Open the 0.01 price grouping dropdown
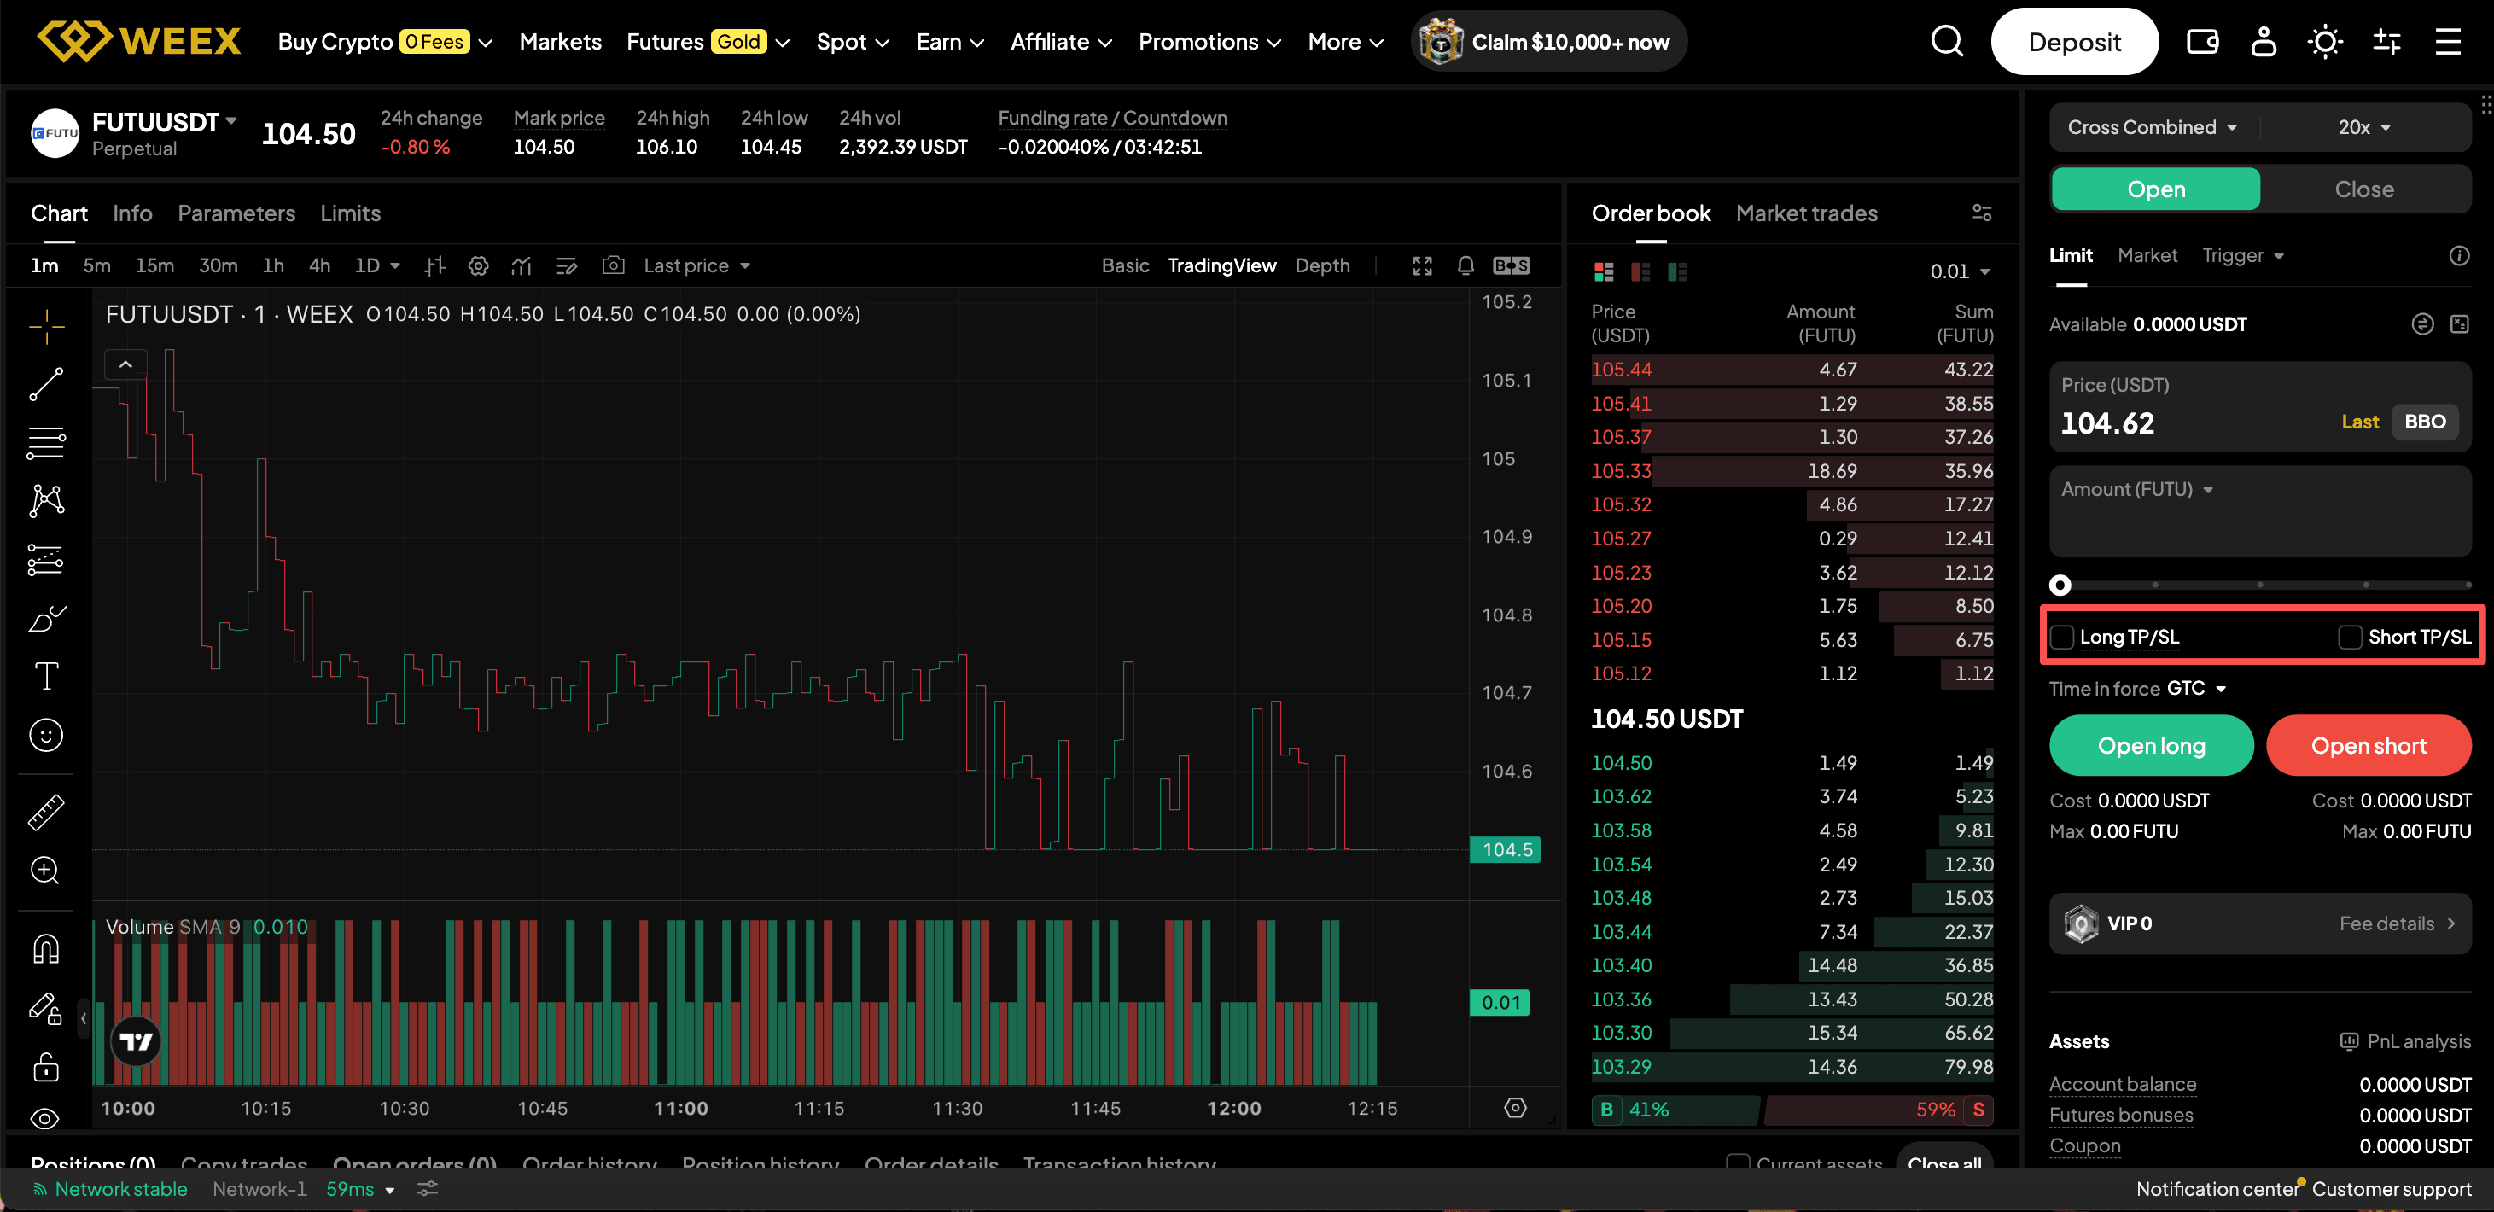The height and width of the screenshot is (1212, 2494). [1960, 272]
